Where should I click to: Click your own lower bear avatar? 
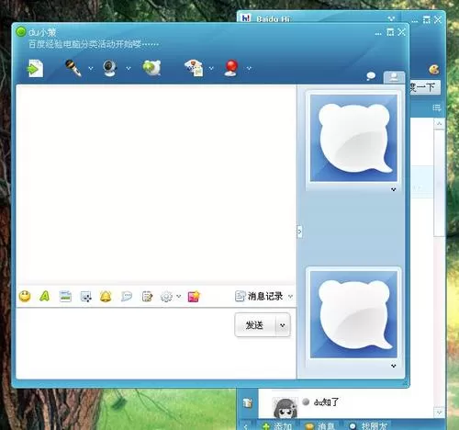(353, 314)
